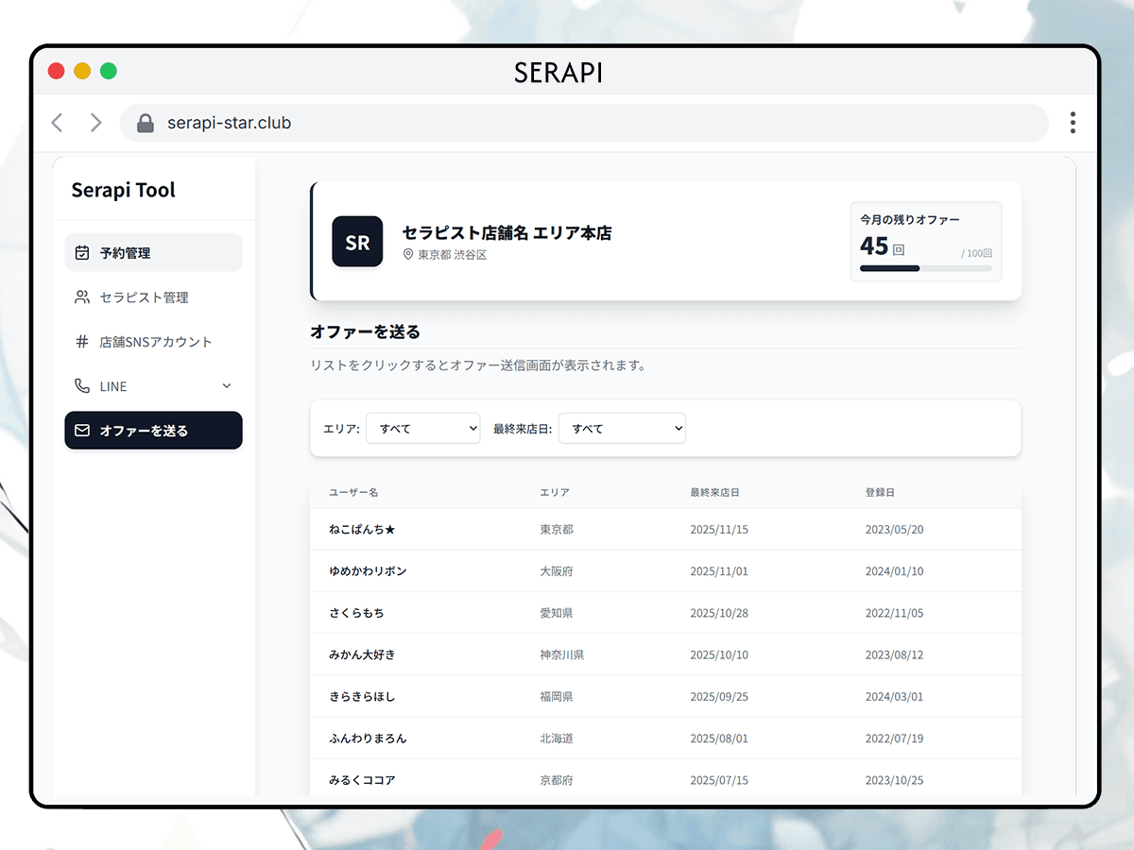Image resolution: width=1134 pixels, height=850 pixels.
Task: Select the LINE sidebar menu item
Action: [153, 385]
